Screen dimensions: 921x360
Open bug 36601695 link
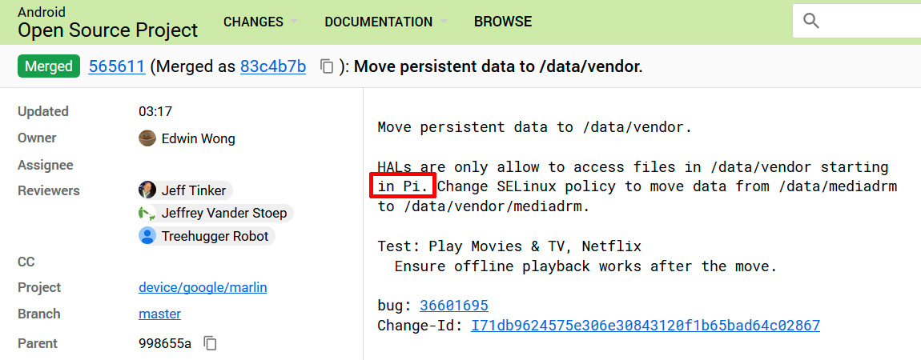coord(453,306)
